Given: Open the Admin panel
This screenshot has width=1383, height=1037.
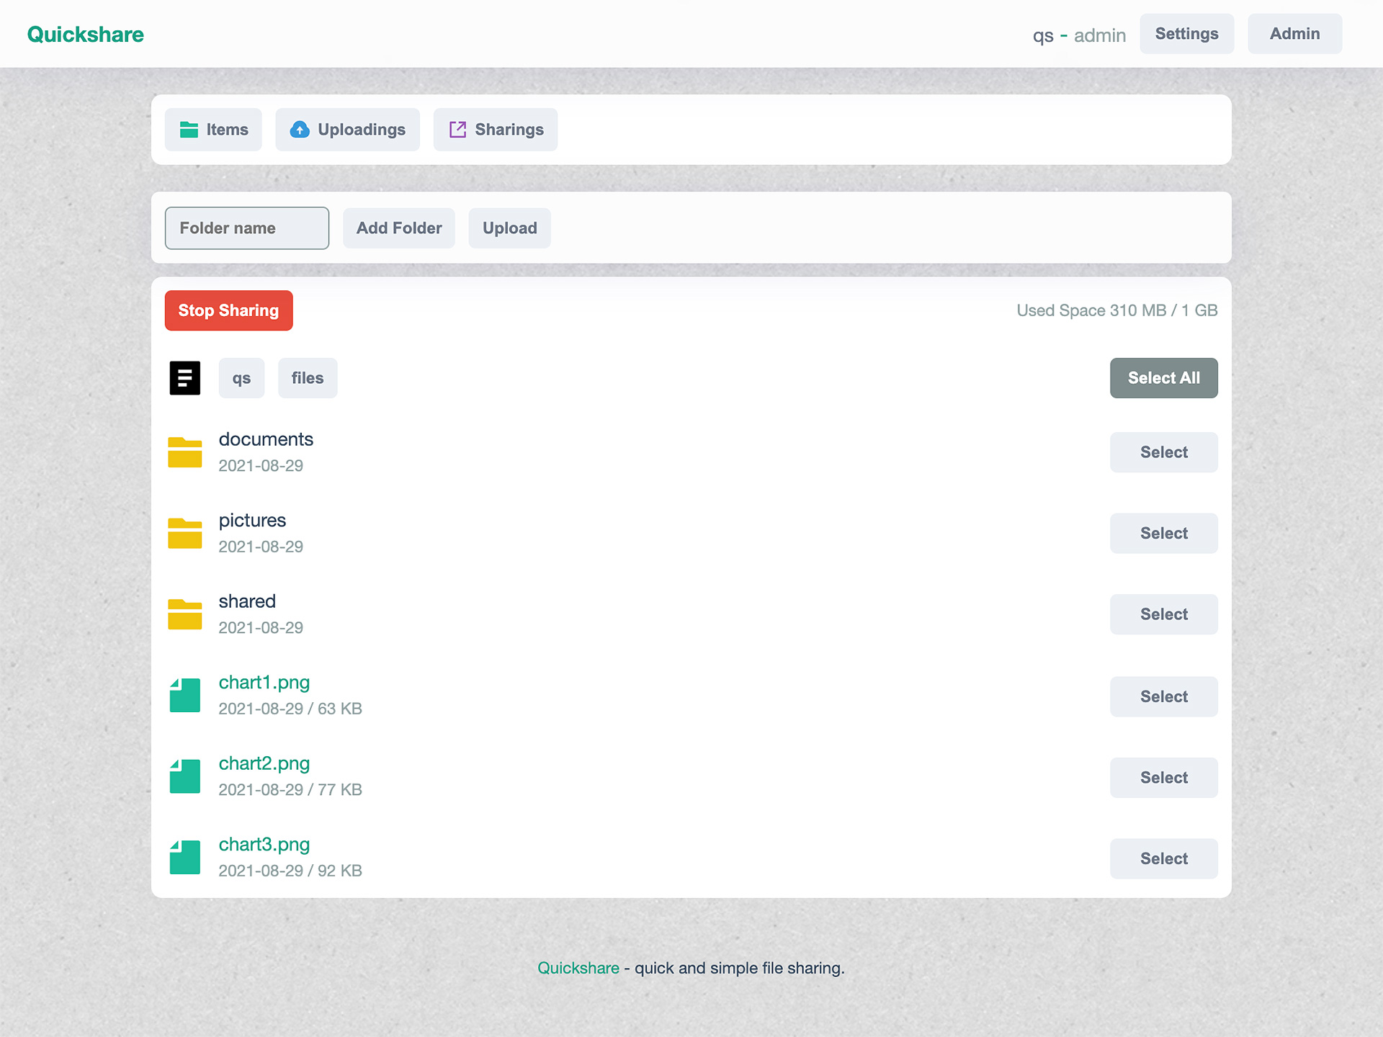Looking at the screenshot, I should click(x=1295, y=34).
